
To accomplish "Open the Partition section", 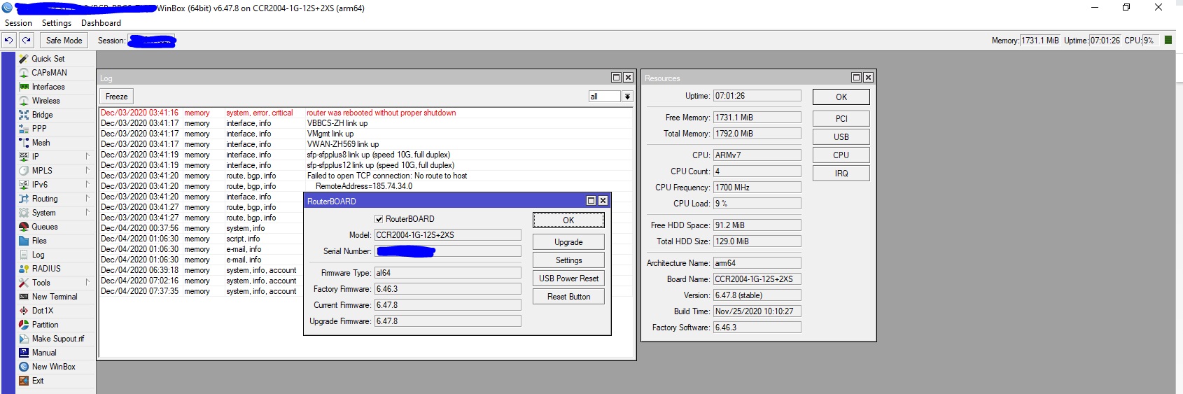I will 45,325.
